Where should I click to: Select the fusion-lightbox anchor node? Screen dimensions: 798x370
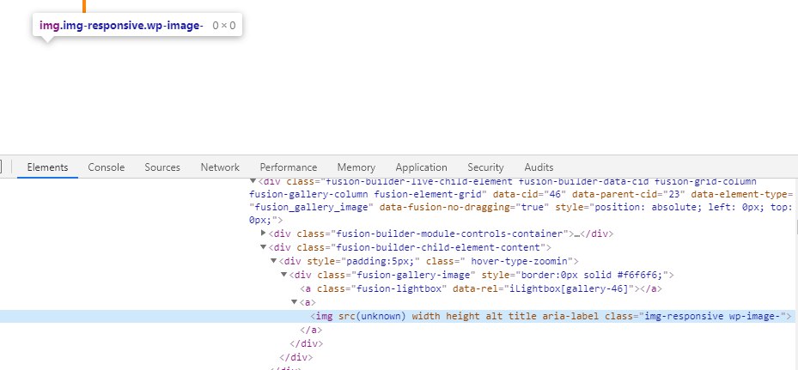coord(481,288)
